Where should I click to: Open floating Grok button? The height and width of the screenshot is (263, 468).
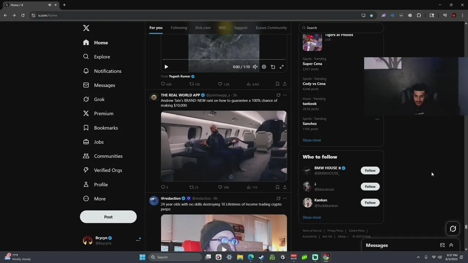coord(453,229)
